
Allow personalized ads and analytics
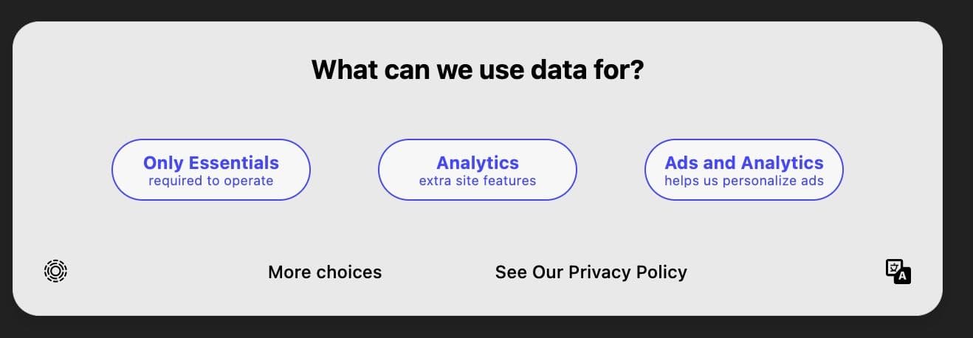(744, 170)
